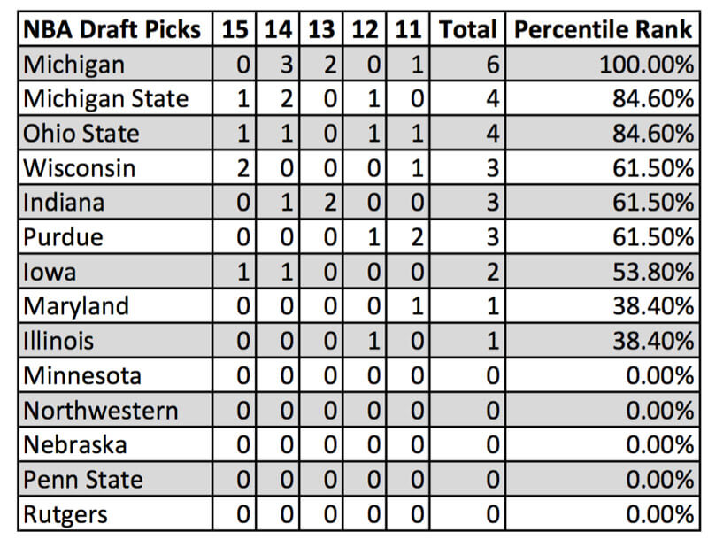Select the Illinois team cell

(x=58, y=341)
